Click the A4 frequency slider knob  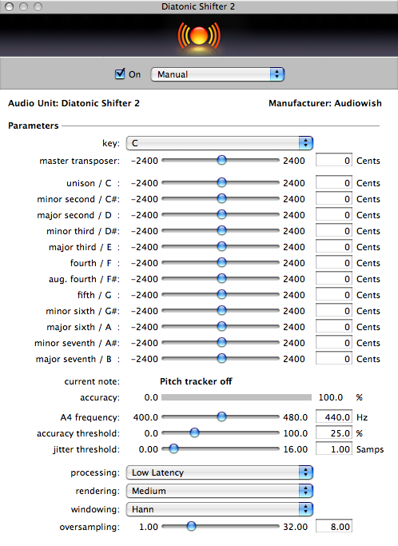[221, 416]
